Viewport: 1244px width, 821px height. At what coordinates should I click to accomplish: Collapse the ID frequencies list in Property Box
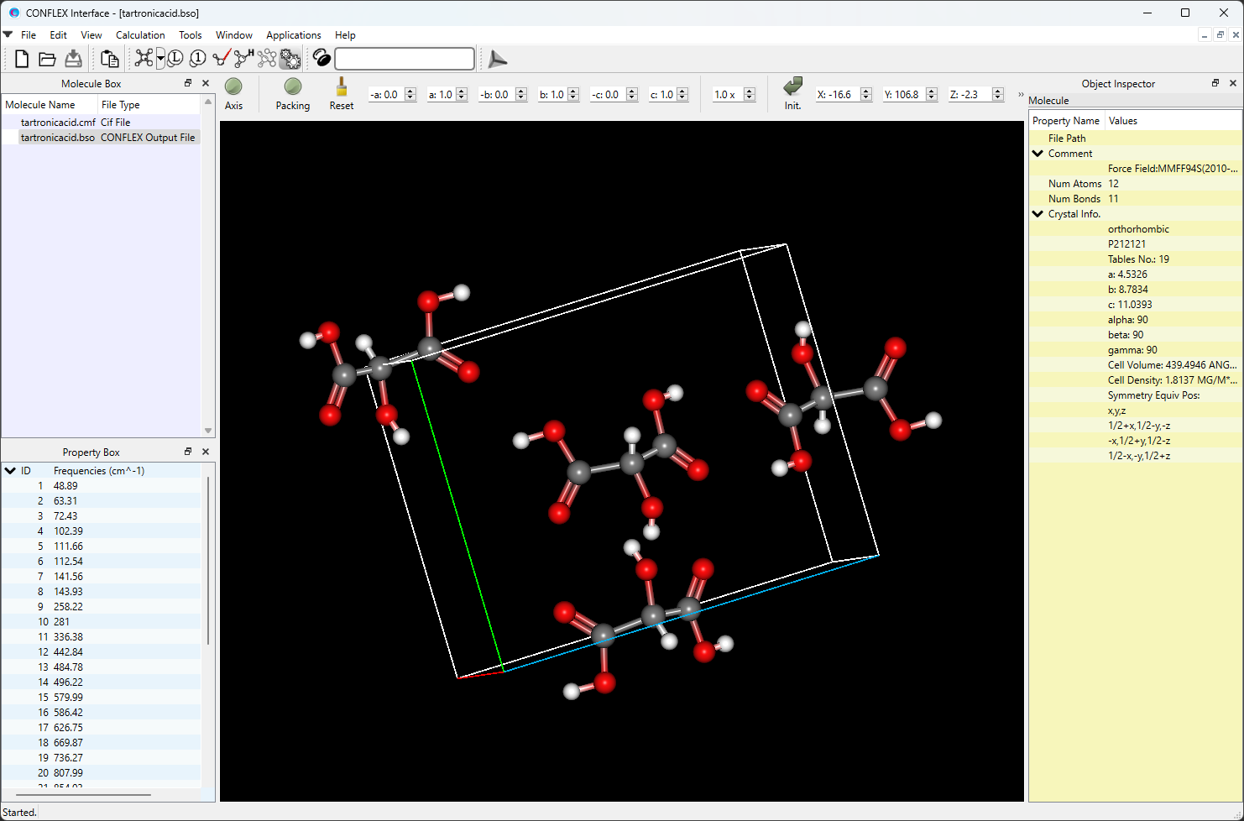10,470
